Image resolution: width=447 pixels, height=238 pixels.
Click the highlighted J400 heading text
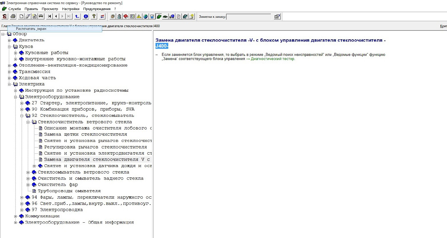[162, 46]
